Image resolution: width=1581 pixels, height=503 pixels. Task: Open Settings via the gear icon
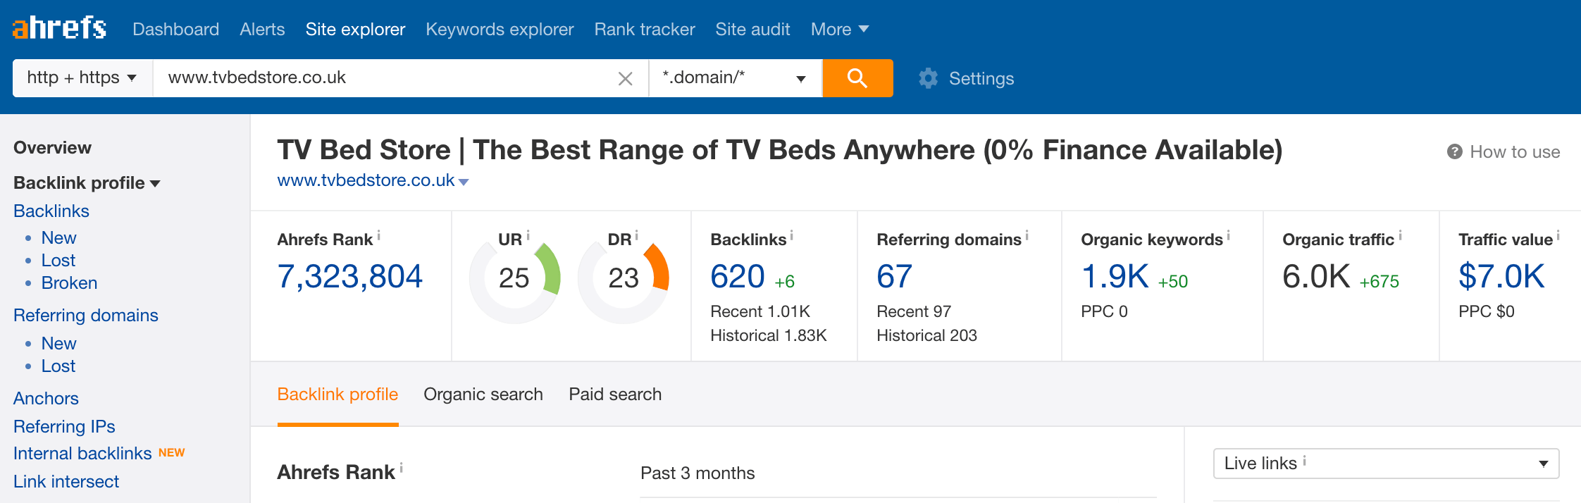(929, 78)
